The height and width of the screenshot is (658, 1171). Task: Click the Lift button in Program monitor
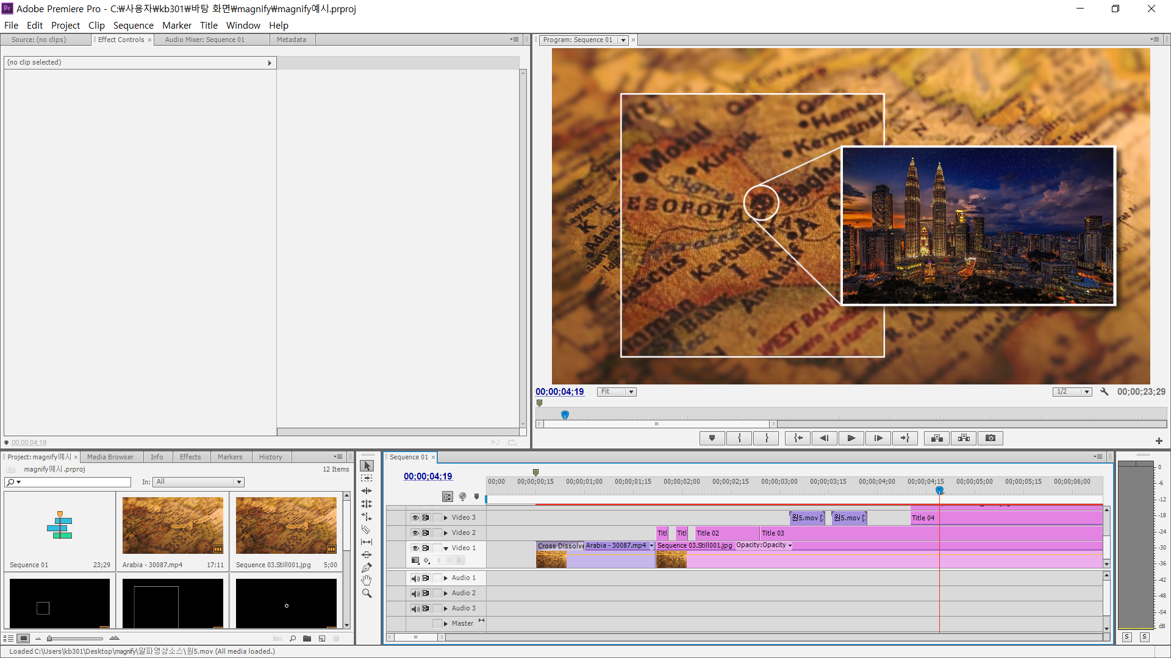coord(937,438)
